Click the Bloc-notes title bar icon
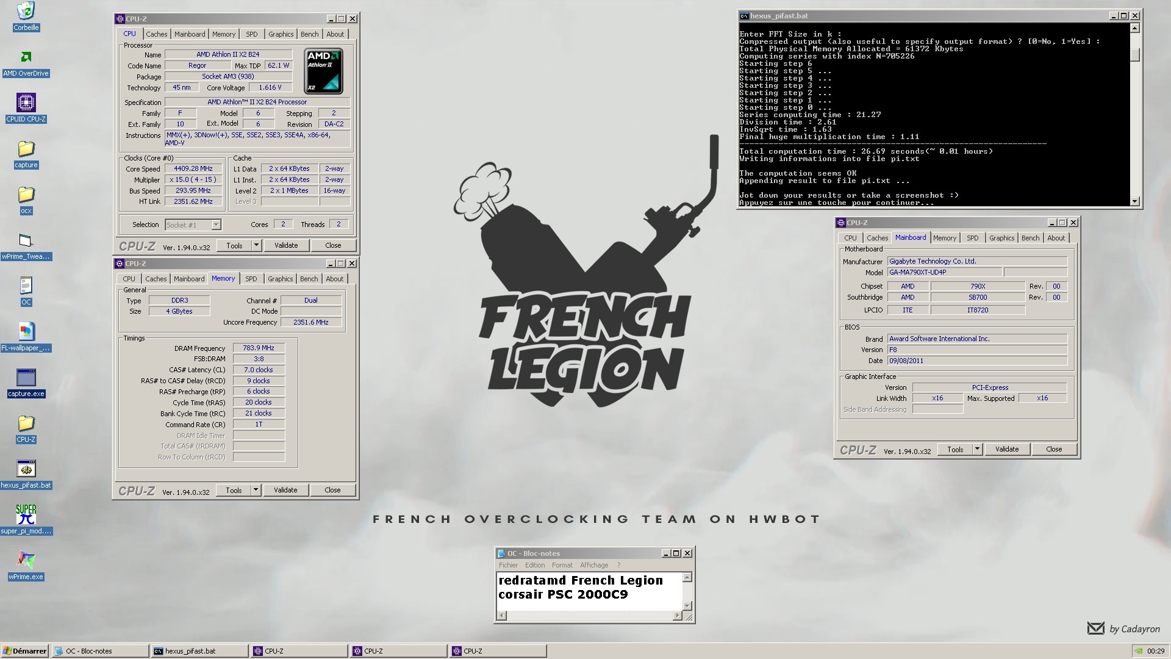 click(501, 553)
